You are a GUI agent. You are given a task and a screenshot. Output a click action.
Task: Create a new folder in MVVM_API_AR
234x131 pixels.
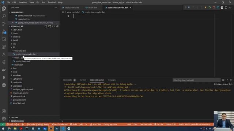tap(50, 26)
